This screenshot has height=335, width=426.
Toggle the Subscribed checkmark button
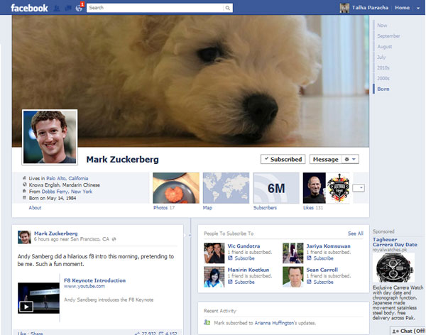tap(282, 159)
